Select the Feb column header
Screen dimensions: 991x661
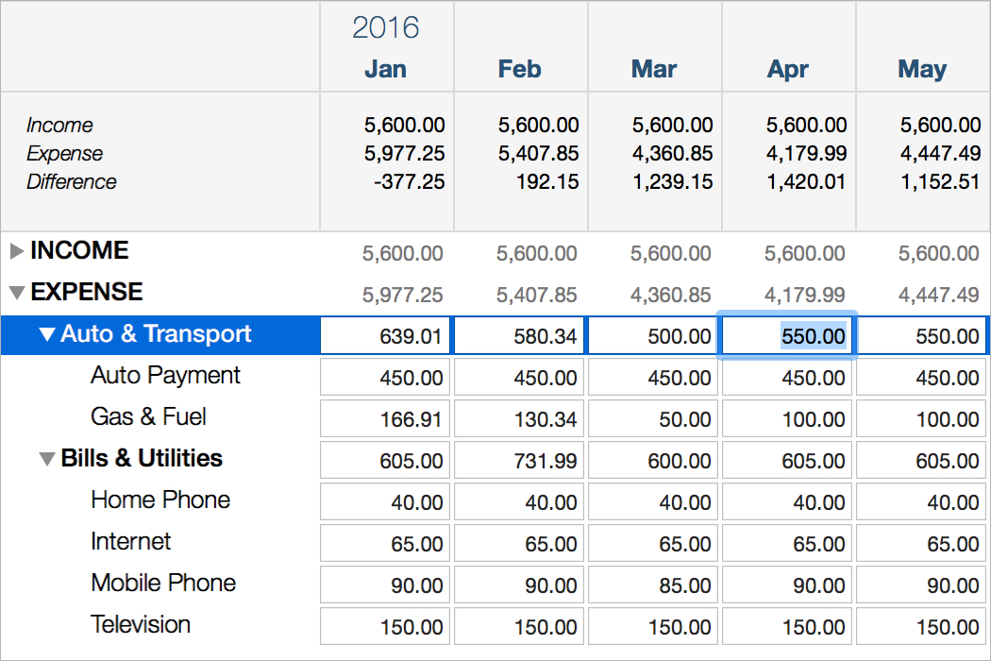[x=520, y=69]
